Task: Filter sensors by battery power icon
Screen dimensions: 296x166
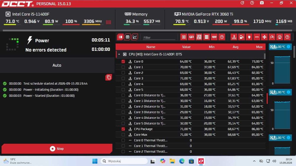Action: (242, 37)
